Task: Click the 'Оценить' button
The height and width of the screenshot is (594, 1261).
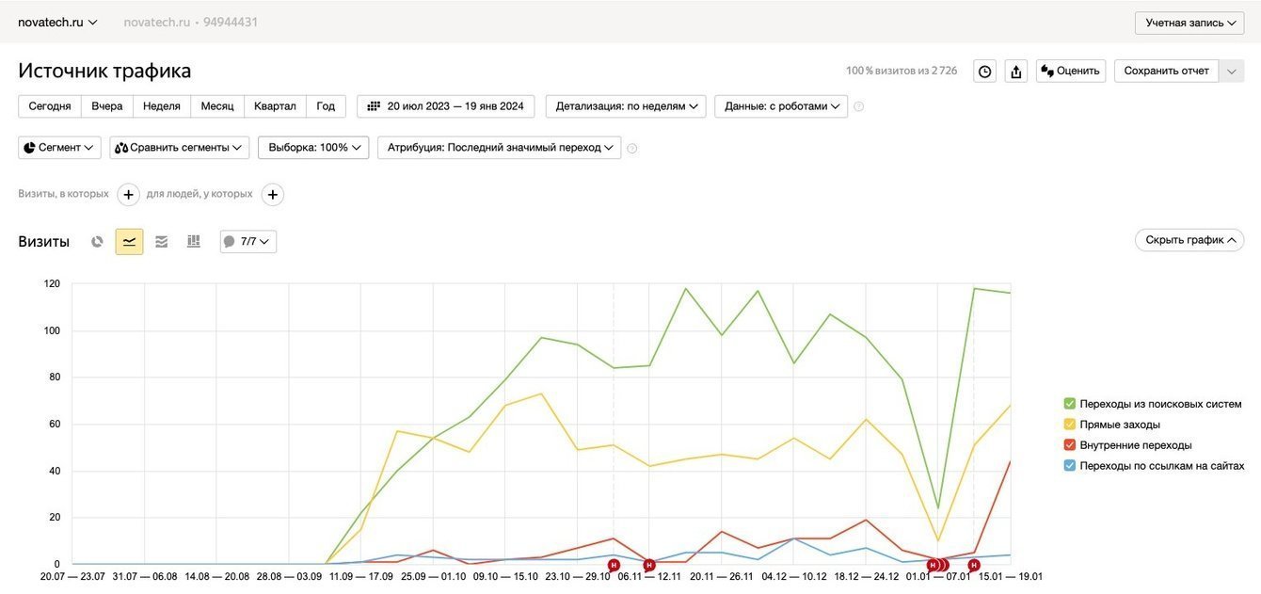Action: (1071, 72)
